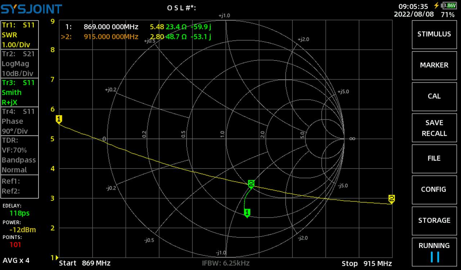Pause the sweep with the RUNNING button
The width and height of the screenshot is (461, 270).
434,252
